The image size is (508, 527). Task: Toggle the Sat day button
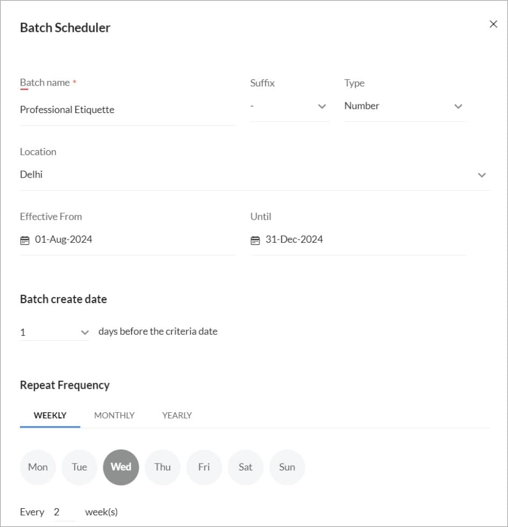pyautogui.click(x=245, y=467)
